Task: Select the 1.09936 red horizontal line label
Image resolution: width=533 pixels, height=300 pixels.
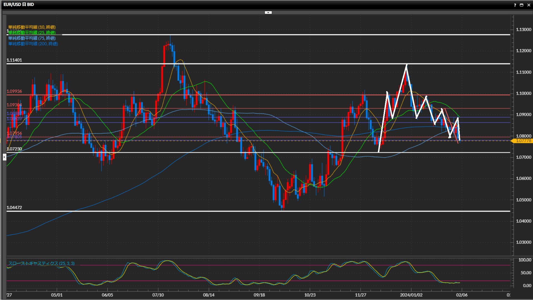Action: pos(14,91)
